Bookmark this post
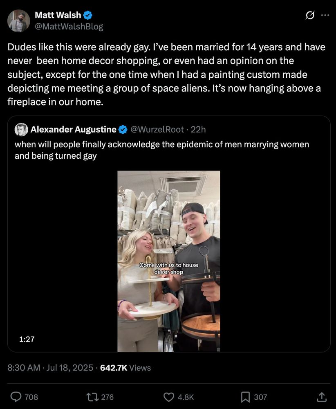 (245, 397)
